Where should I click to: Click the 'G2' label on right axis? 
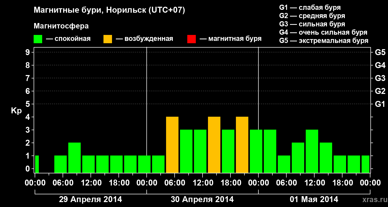pyautogui.click(x=380, y=91)
